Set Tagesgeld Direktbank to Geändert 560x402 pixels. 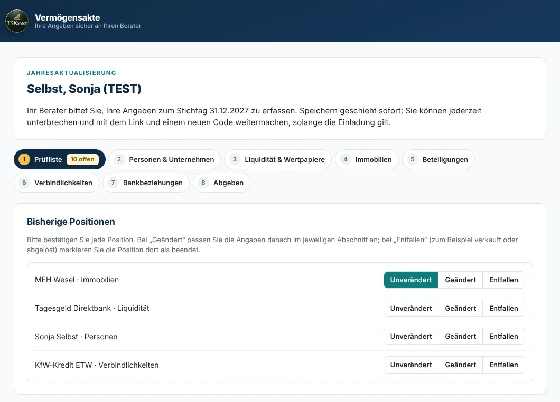(x=460, y=308)
